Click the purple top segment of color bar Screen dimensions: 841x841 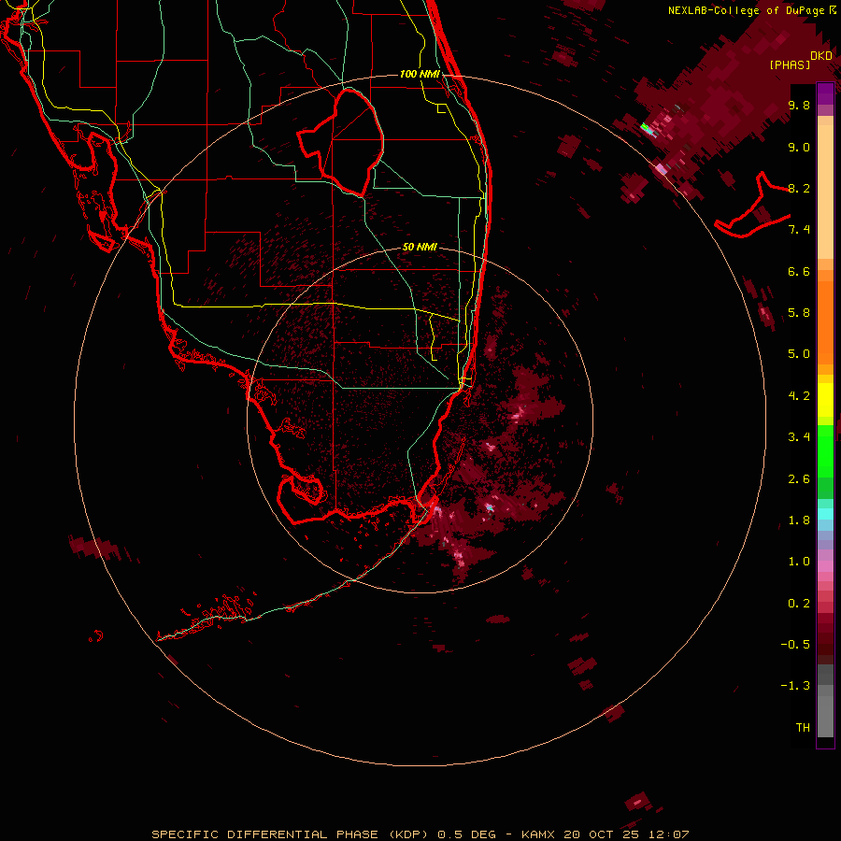(x=825, y=93)
